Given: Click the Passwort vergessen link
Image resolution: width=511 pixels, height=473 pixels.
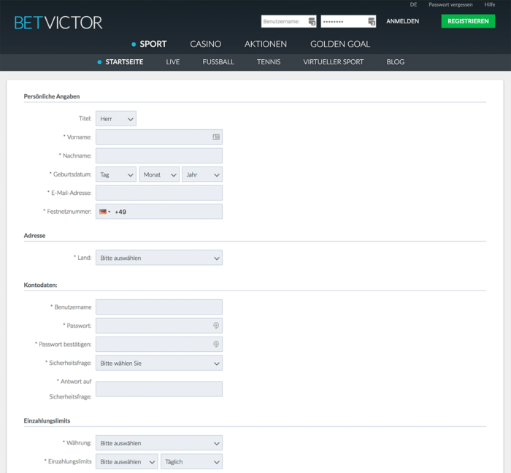Looking at the screenshot, I should [x=450, y=4].
